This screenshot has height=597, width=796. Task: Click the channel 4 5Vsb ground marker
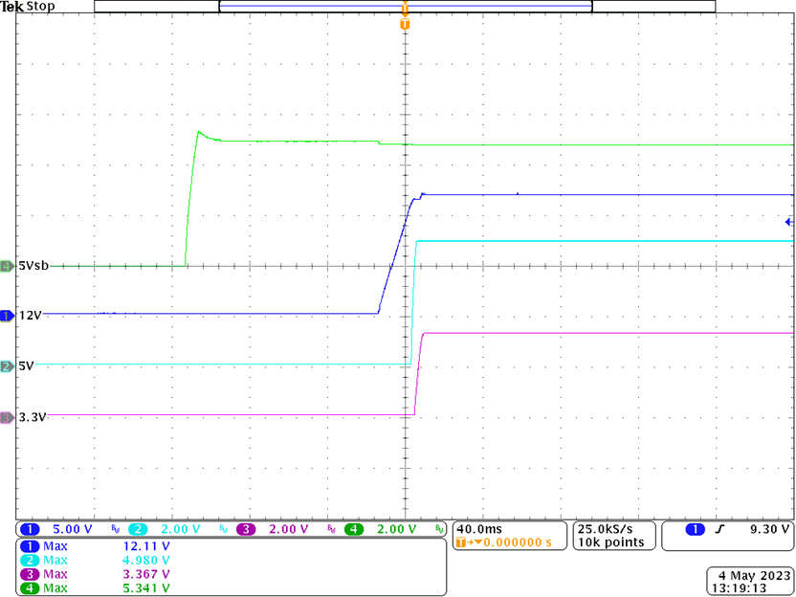7,266
